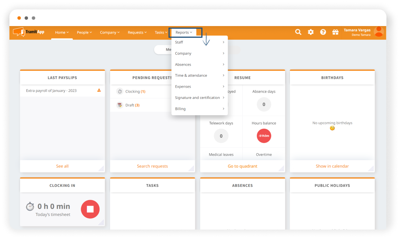Select Staff in the Reports menu
The image size is (400, 239).
[x=199, y=42]
